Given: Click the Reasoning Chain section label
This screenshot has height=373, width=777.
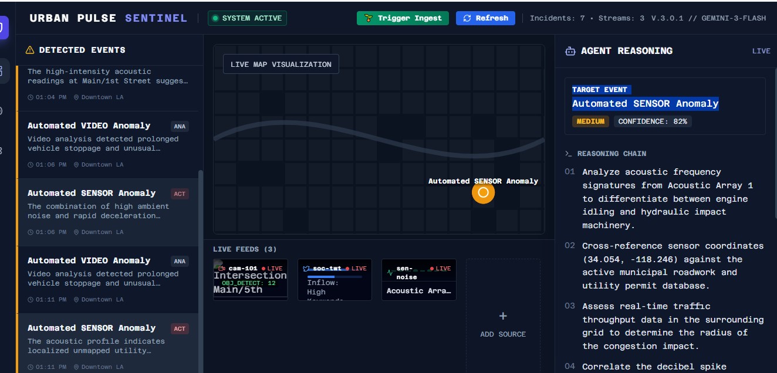Looking at the screenshot, I should click(x=612, y=154).
